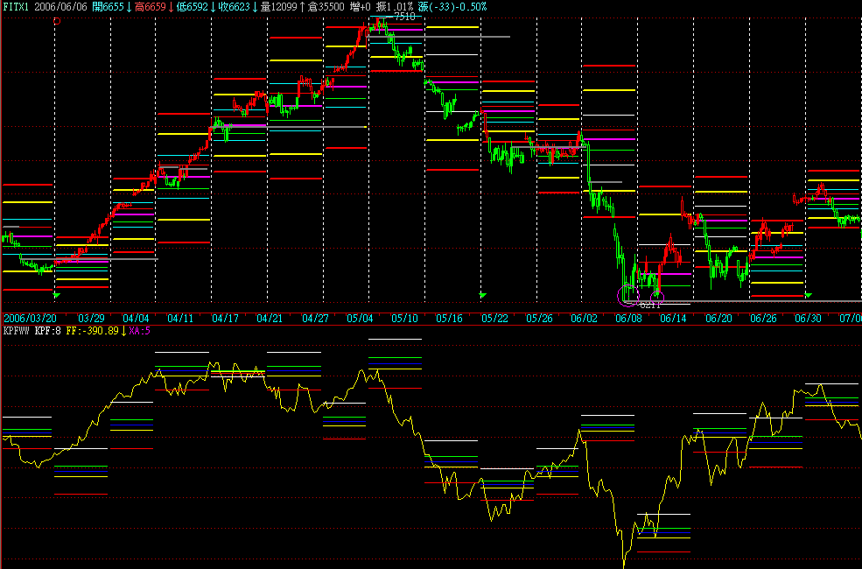Screen dimensions: 862x569
Task: Click the magenta XA:5 indicator parameter
Action: tap(140, 332)
